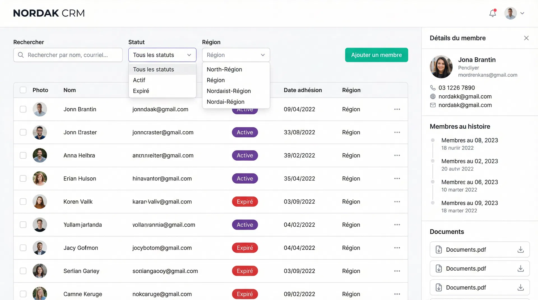Screen dimensions: 538x300
Task: Select the Erian Hulson row checkbox
Action: click(x=23, y=179)
